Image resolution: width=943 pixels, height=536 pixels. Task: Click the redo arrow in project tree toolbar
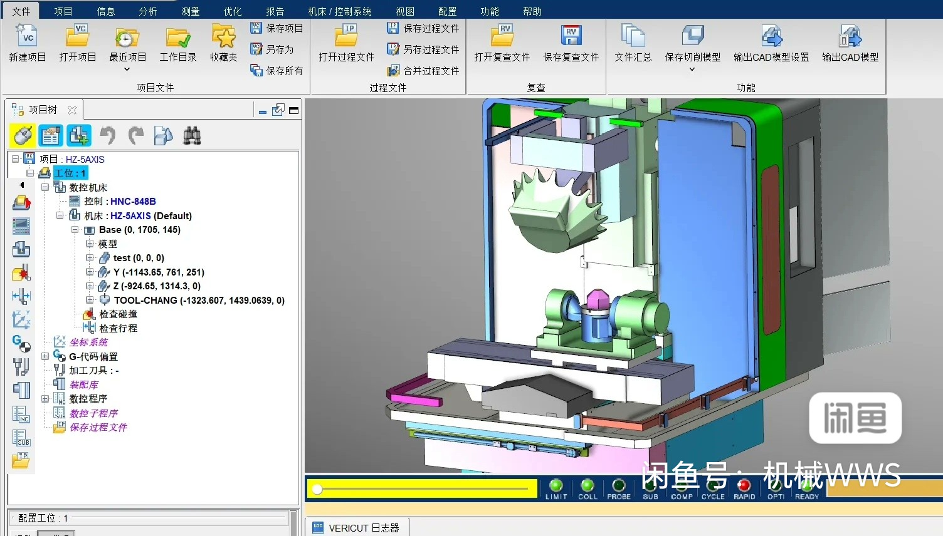[135, 135]
